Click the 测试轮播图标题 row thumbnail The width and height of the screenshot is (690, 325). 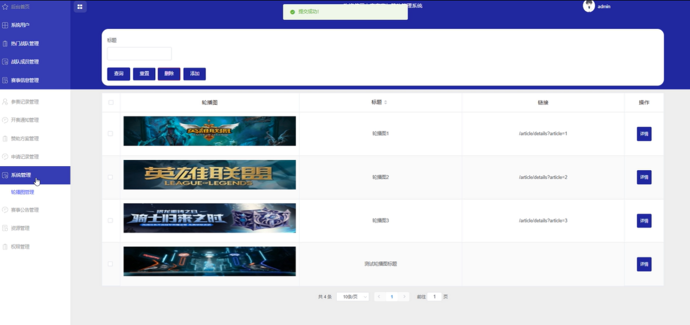209,261
